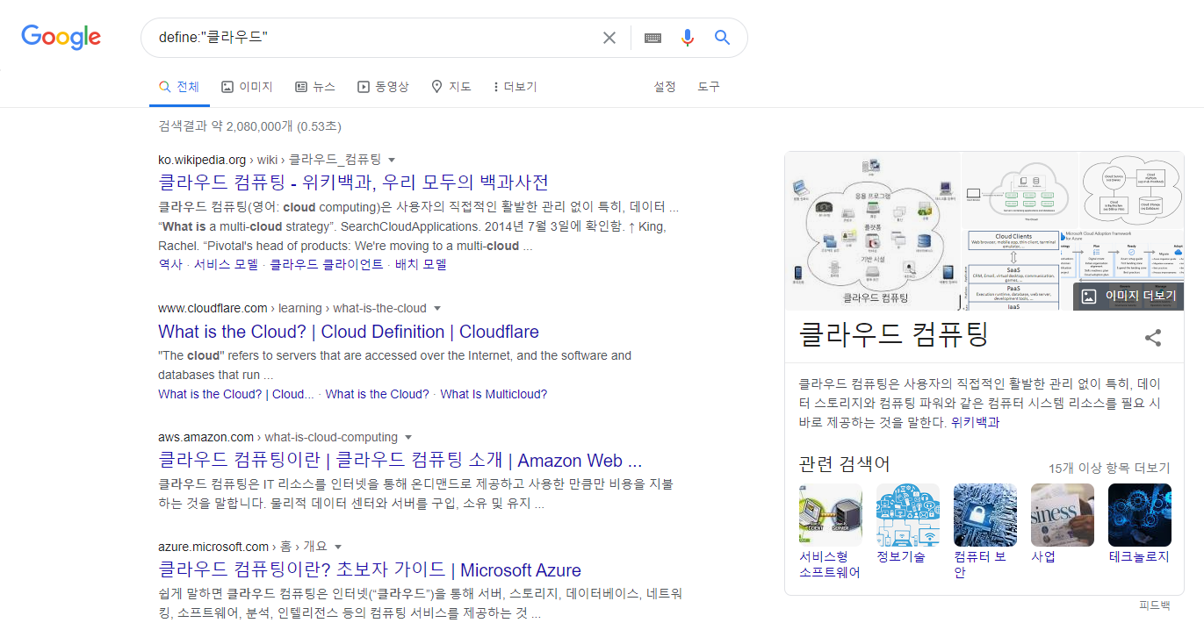Open the Microsoft Azure 초보자 가이드 result
1204x630 pixels.
coord(370,570)
